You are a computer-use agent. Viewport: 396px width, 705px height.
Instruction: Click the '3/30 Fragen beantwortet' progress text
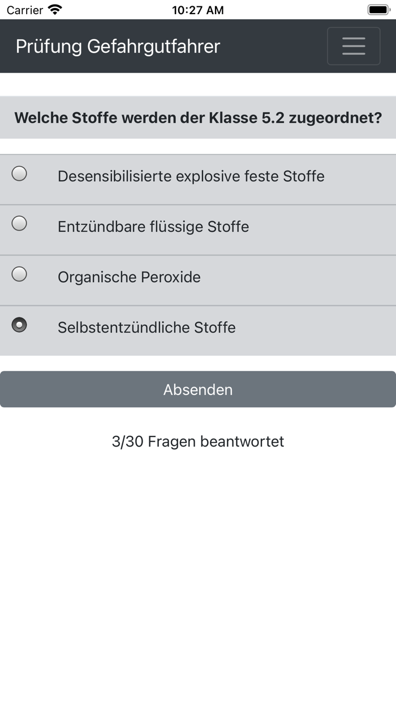click(198, 441)
